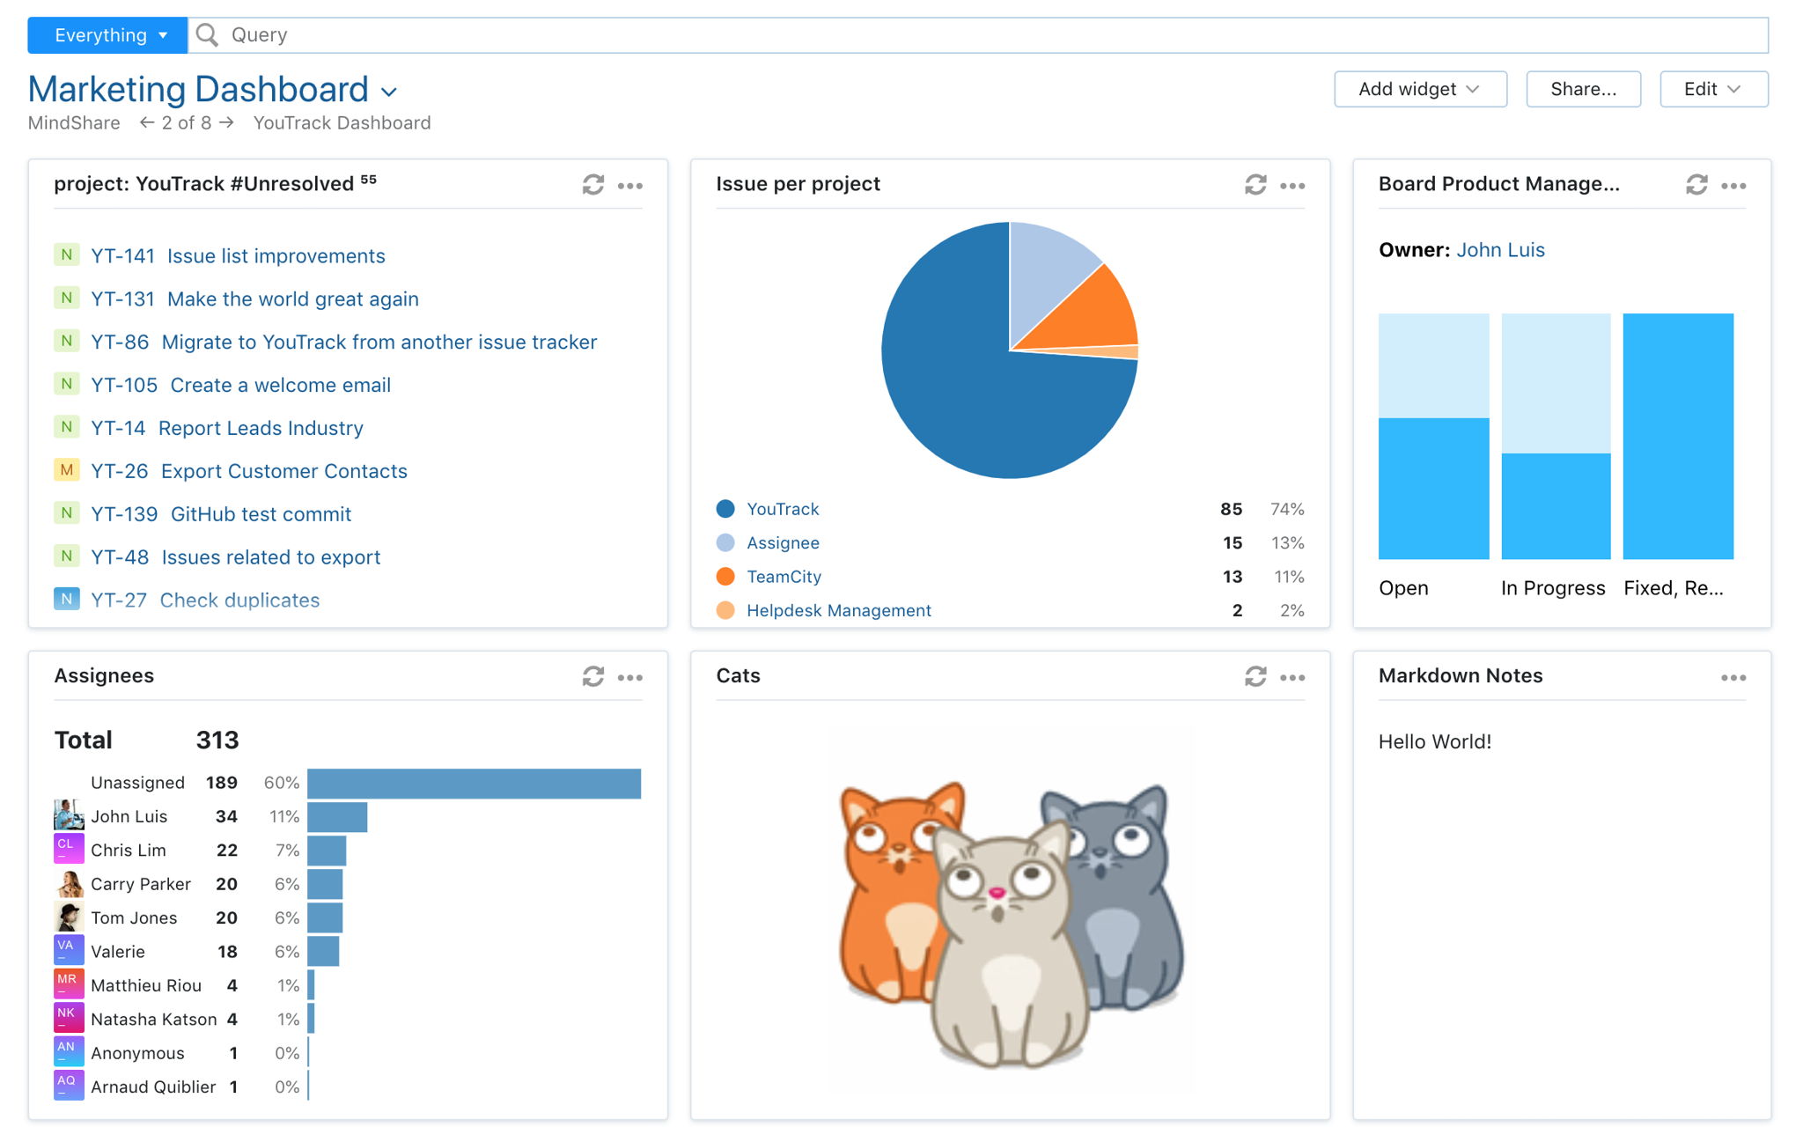
Task: Open issue YT-86 Migrate to YouTrack
Action: coord(343,343)
